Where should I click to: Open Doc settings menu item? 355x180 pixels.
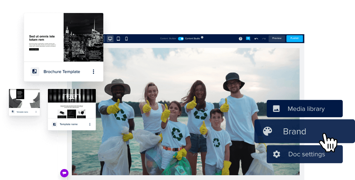point(305,154)
